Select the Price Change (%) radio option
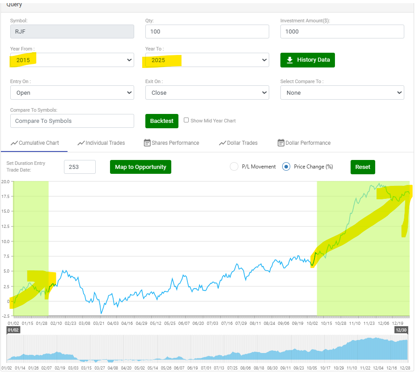415x374 pixels. pyautogui.click(x=286, y=167)
